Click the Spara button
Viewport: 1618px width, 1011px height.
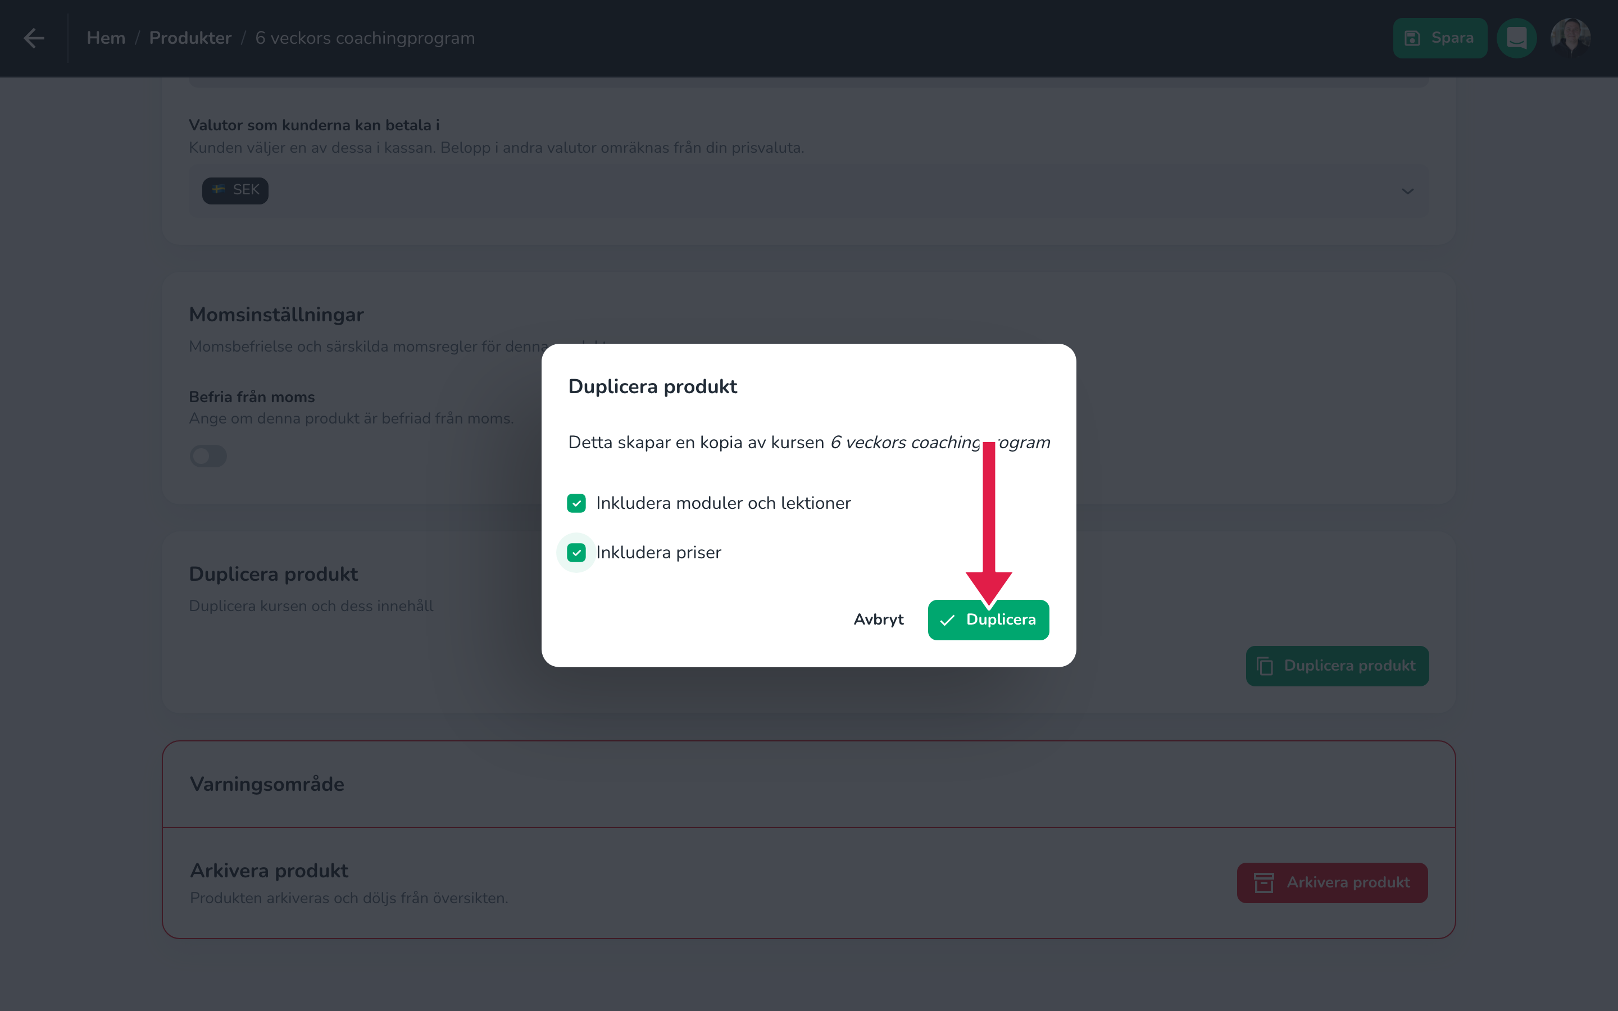tap(1439, 38)
